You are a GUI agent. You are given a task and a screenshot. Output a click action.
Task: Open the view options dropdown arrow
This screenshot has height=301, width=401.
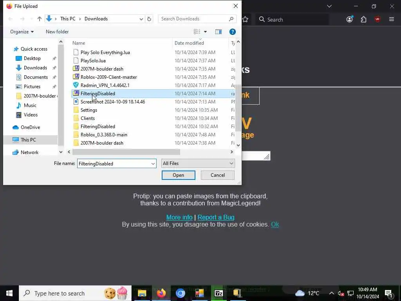pos(205,32)
